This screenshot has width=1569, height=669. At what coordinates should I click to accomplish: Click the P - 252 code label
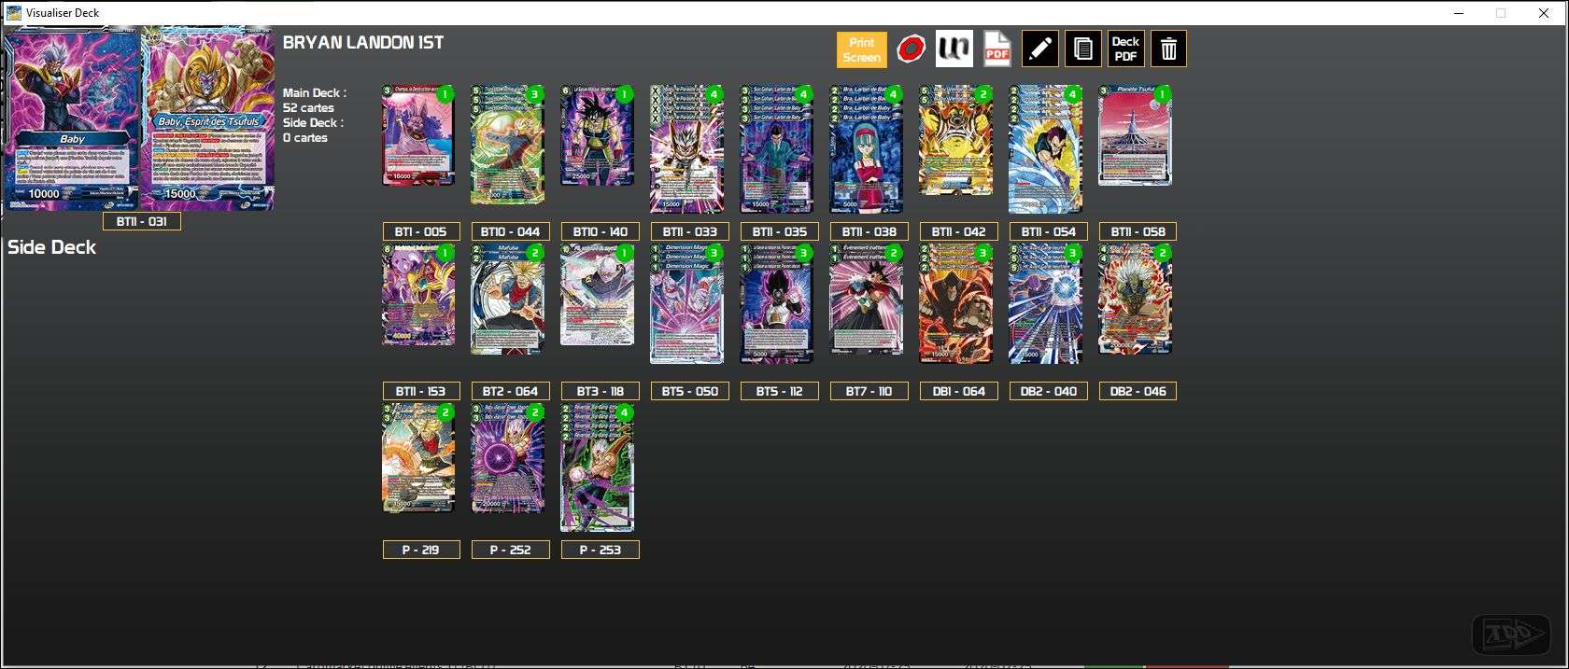click(511, 550)
